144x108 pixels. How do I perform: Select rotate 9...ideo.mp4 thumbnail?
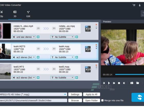5,31
